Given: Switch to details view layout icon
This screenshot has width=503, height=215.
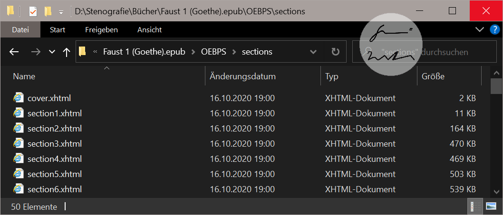Looking at the screenshot, I should 475,206.
